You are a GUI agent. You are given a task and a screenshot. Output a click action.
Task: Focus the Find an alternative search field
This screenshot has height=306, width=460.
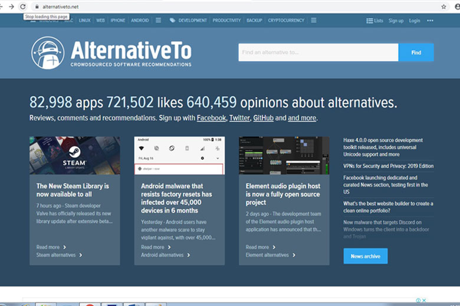[318, 52]
